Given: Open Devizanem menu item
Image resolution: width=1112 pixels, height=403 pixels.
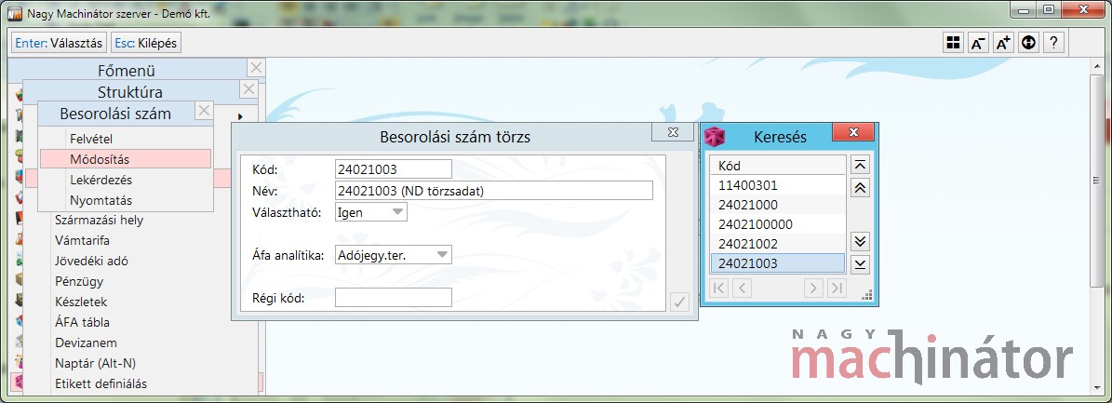Looking at the screenshot, I should click(x=86, y=343).
